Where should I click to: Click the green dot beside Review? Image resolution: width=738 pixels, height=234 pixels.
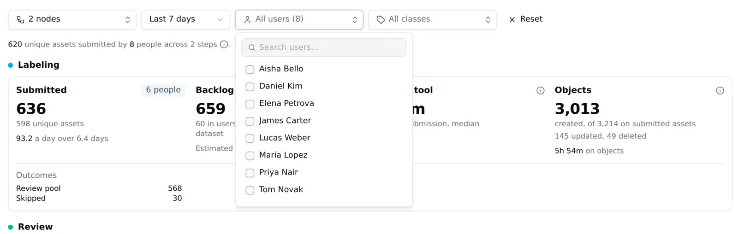click(11, 227)
